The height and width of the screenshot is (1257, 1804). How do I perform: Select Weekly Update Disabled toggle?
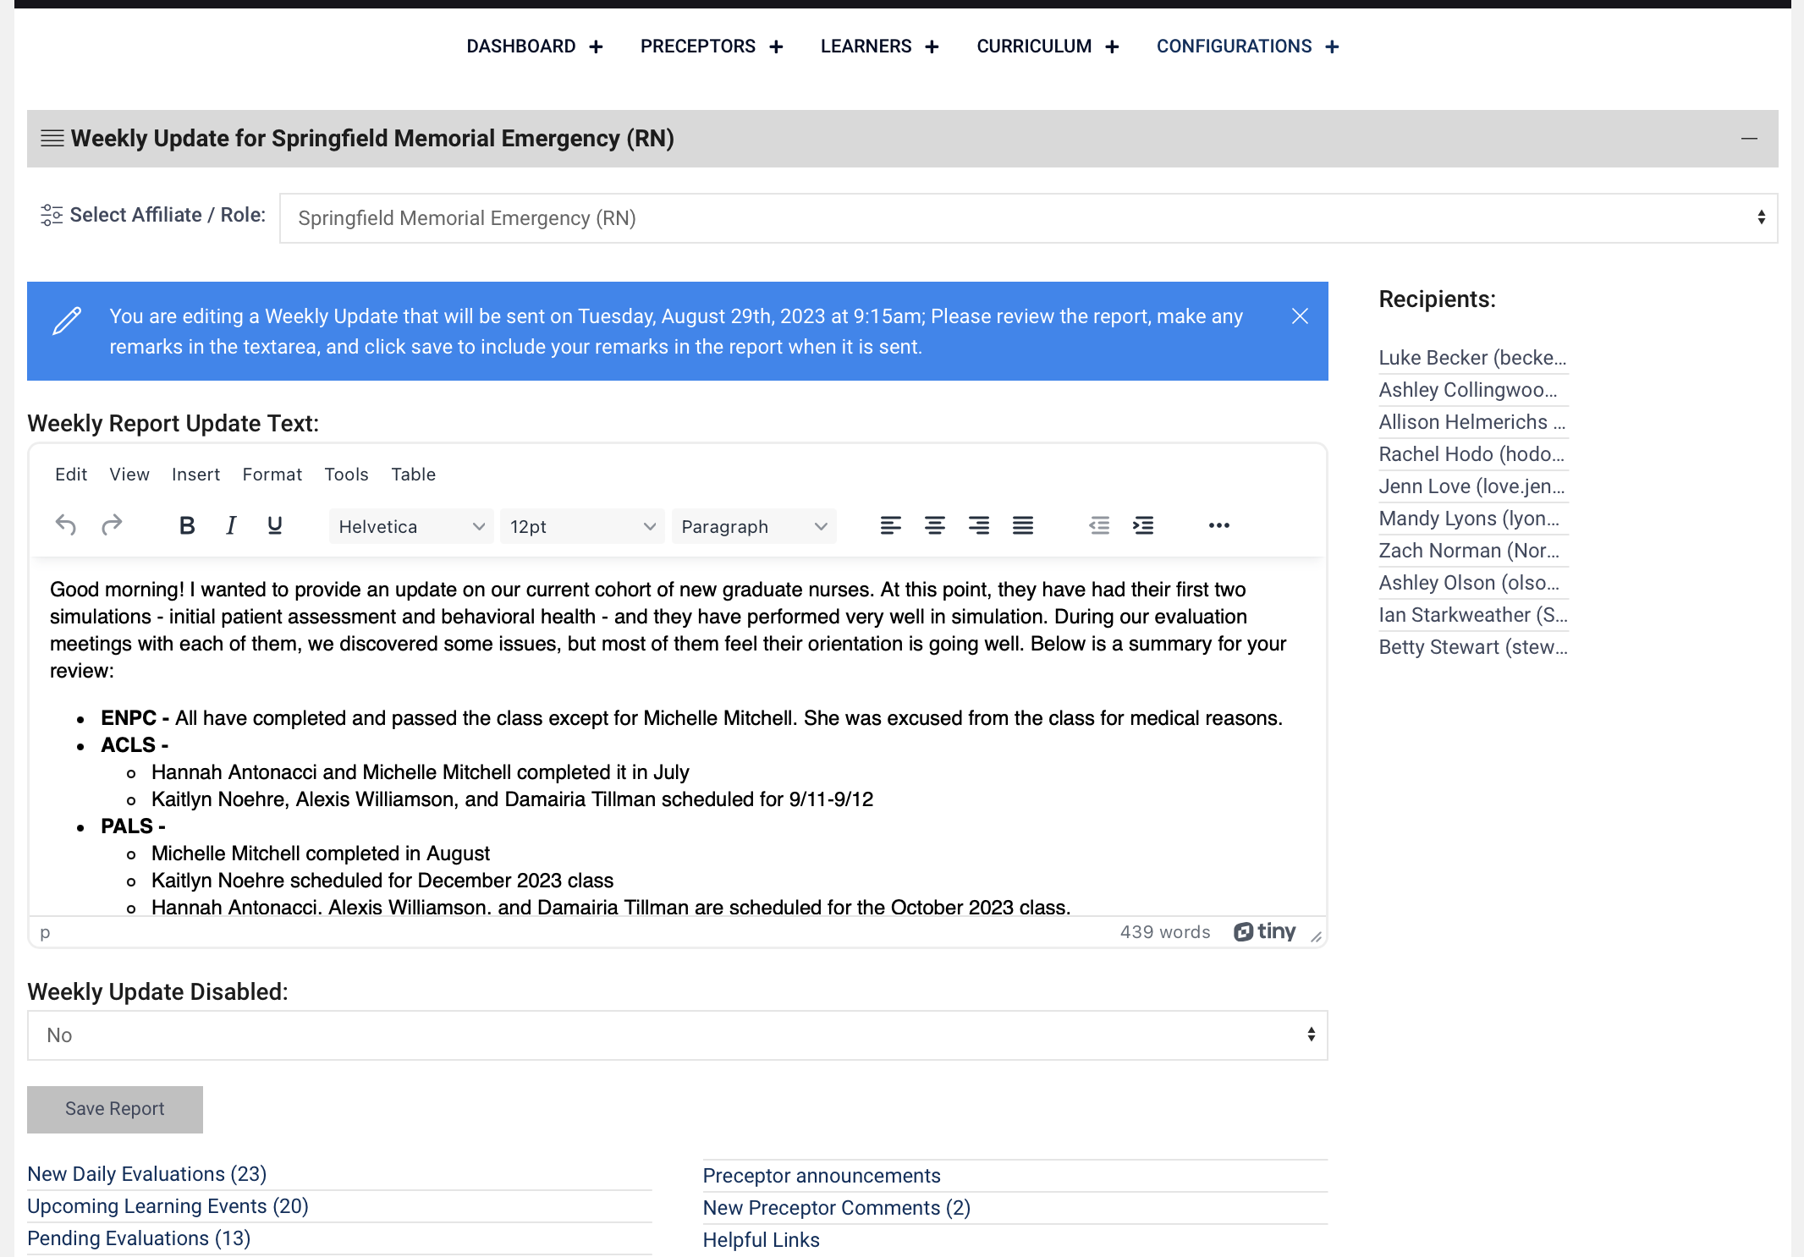point(677,1036)
